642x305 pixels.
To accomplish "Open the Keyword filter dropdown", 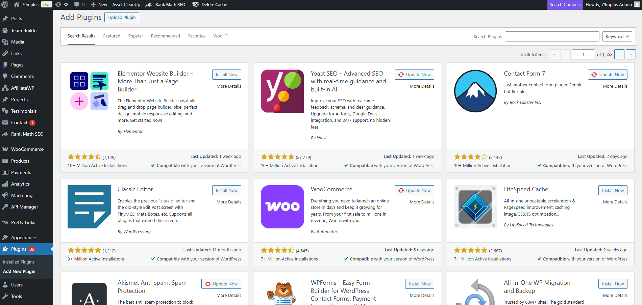I will (617, 36).
